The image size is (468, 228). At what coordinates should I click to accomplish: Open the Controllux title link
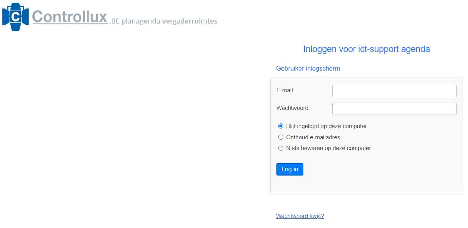[70, 17]
